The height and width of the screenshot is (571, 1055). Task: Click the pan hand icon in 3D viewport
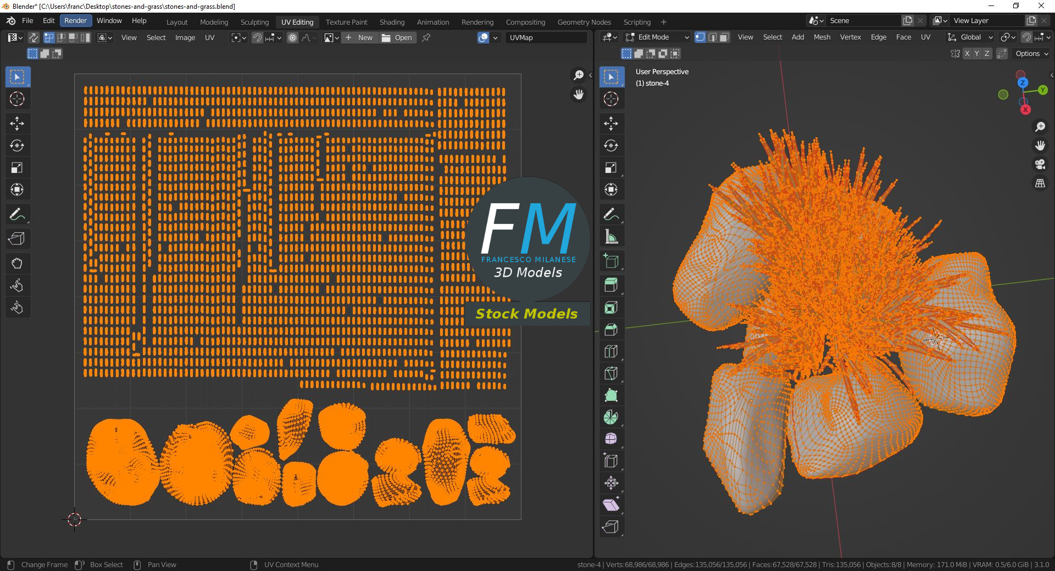pyautogui.click(x=1040, y=145)
